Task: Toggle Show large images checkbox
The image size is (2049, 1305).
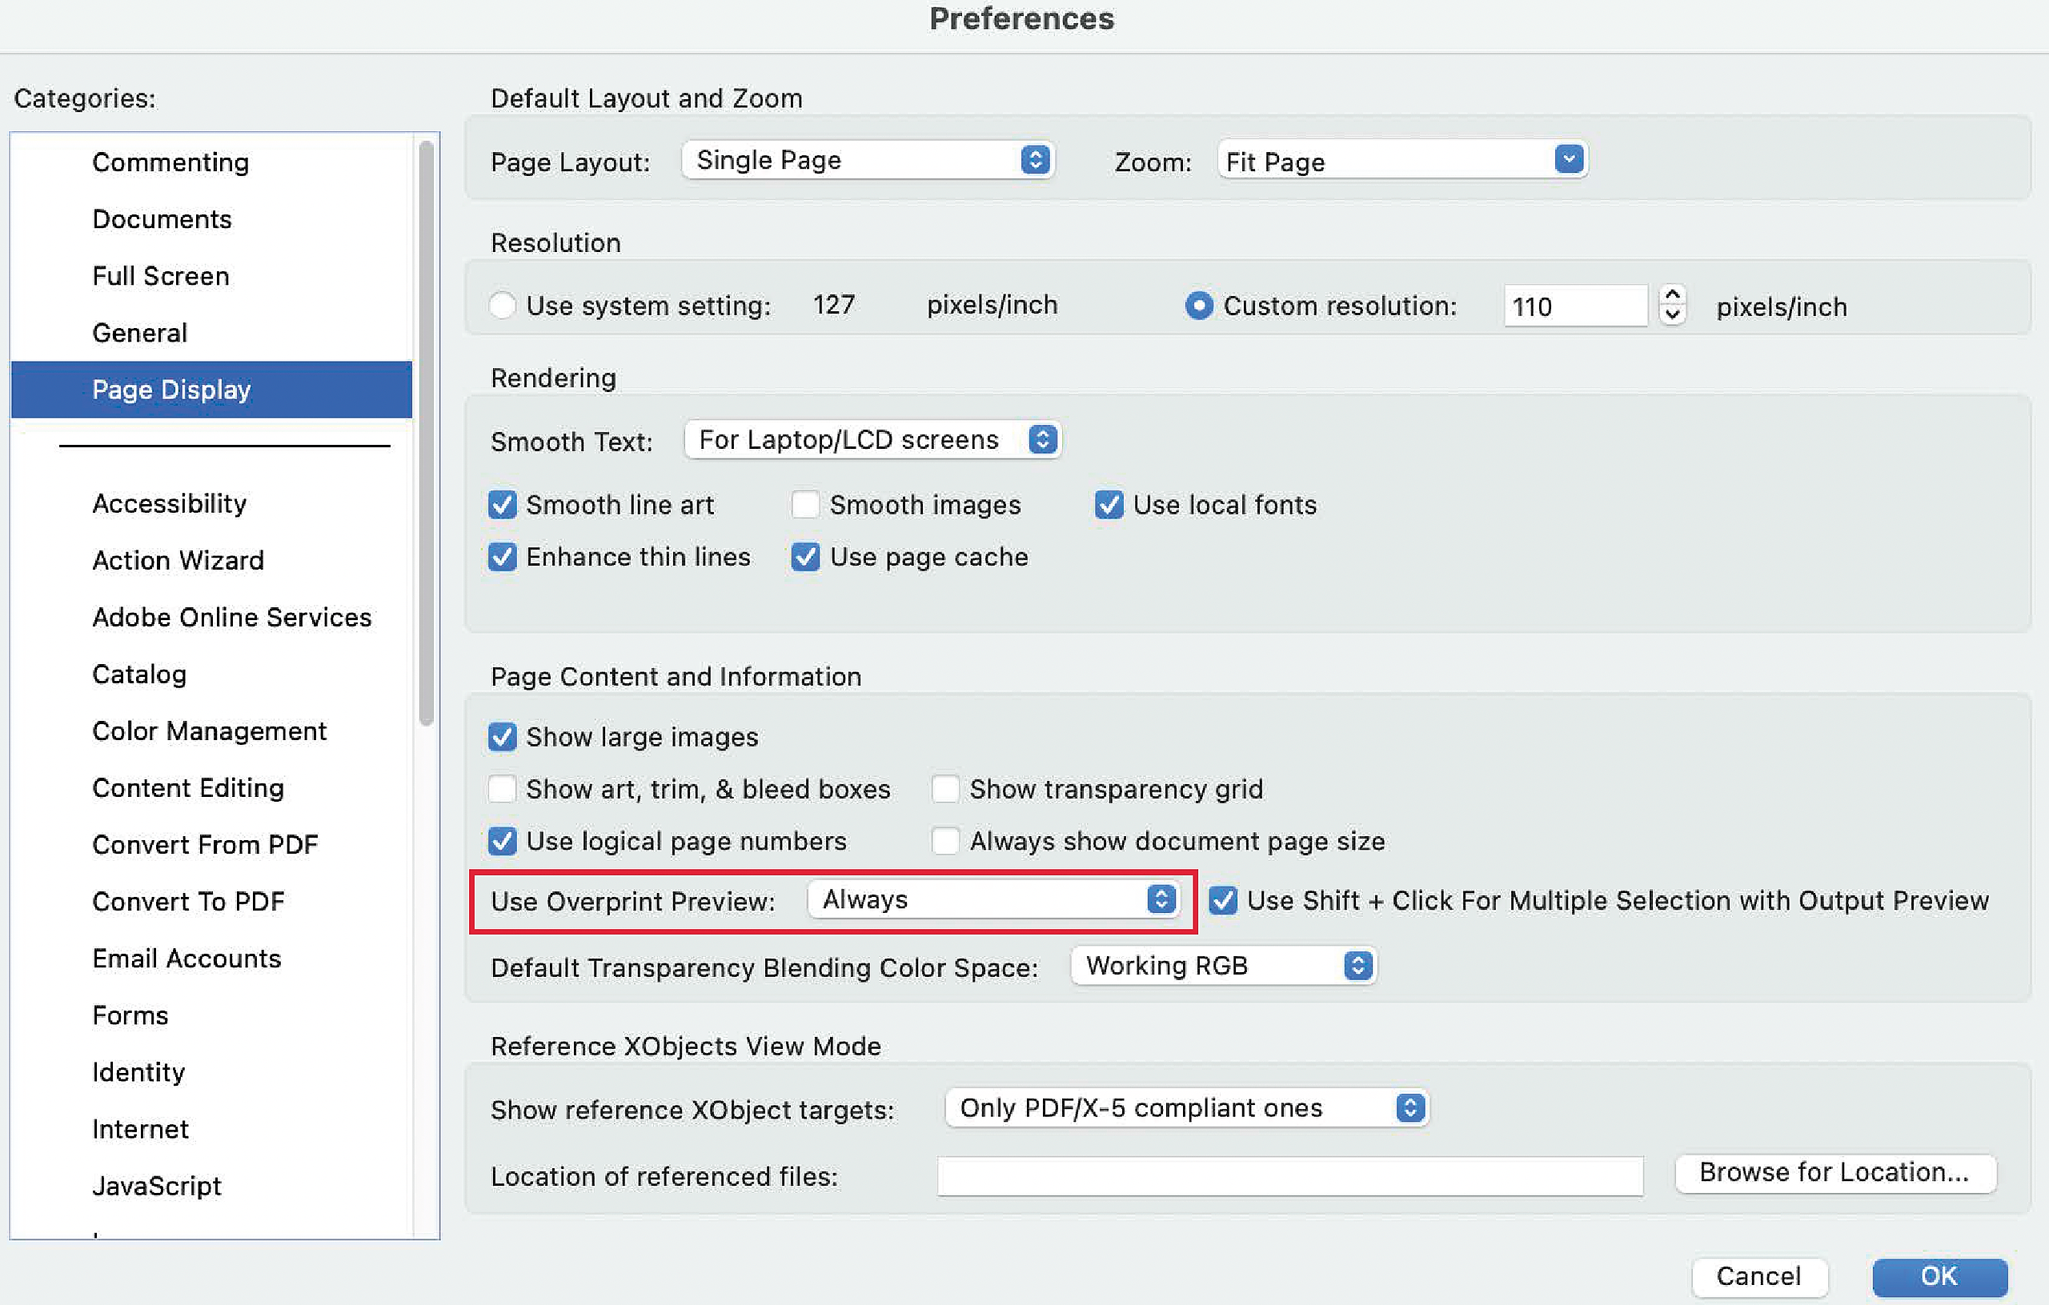Action: pos(502,737)
